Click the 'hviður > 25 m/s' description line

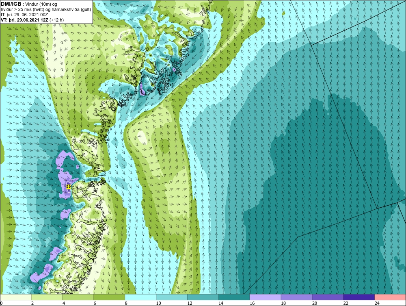click(46, 10)
